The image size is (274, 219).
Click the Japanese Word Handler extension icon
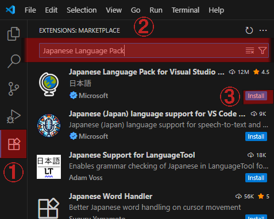(x=49, y=208)
